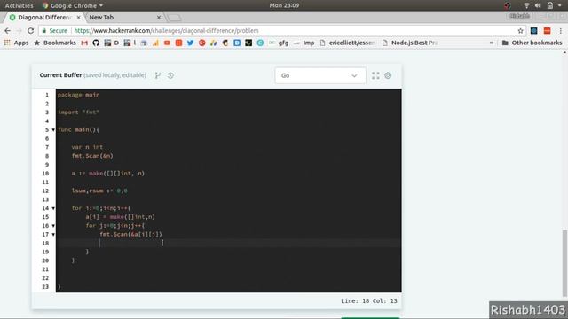This screenshot has height=319, width=568.
Task: Show hidden bookmarks overflow chevron
Action: pyautogui.click(x=492, y=43)
